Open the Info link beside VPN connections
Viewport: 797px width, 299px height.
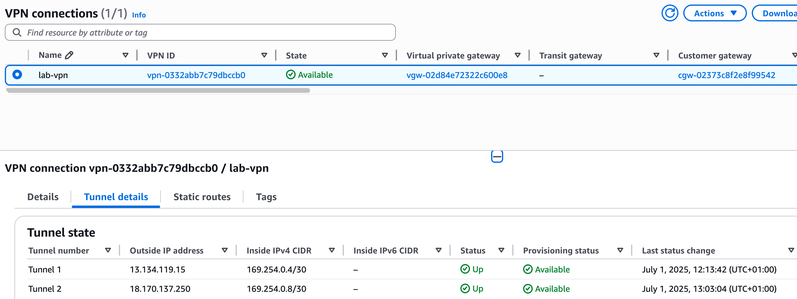[139, 15]
